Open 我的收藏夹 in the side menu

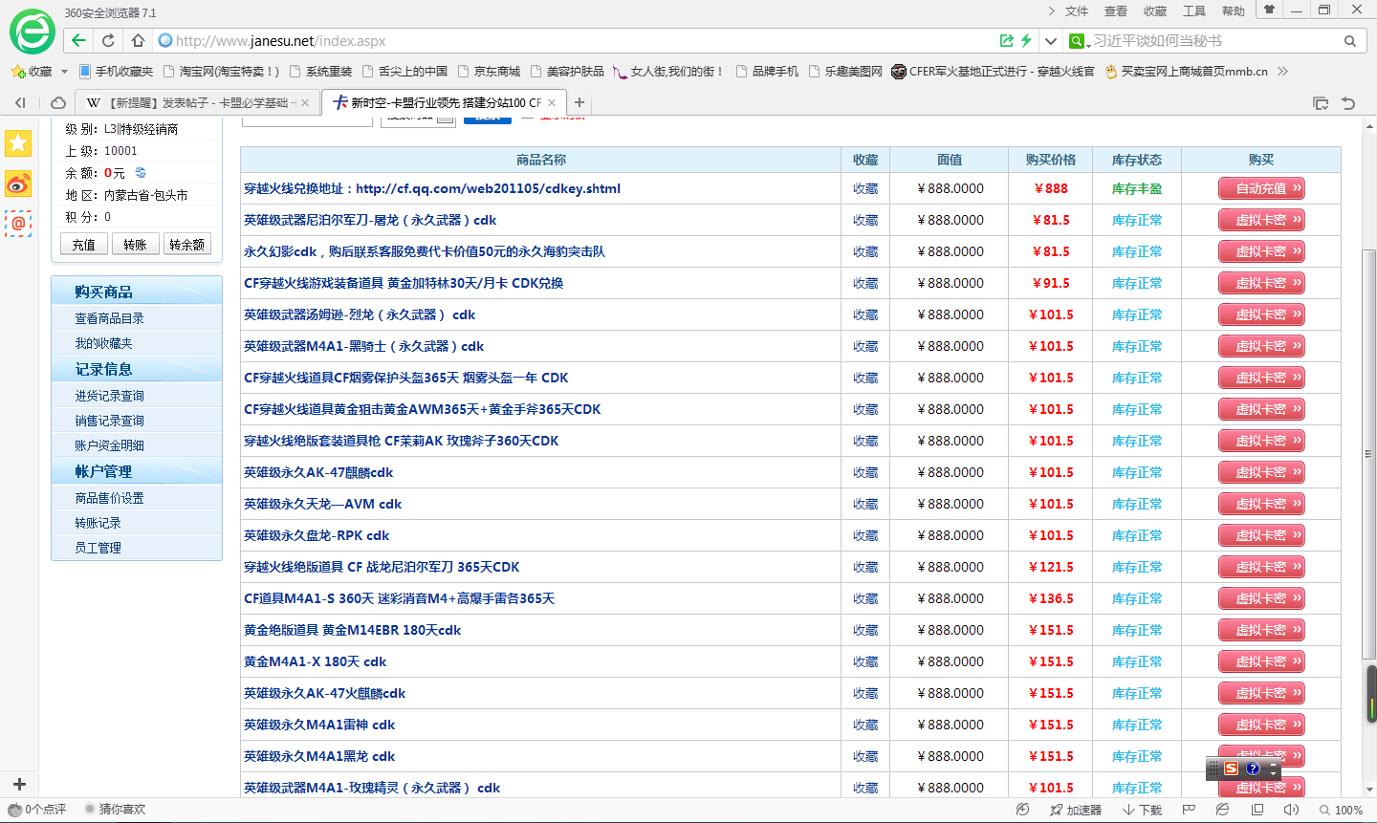[104, 343]
